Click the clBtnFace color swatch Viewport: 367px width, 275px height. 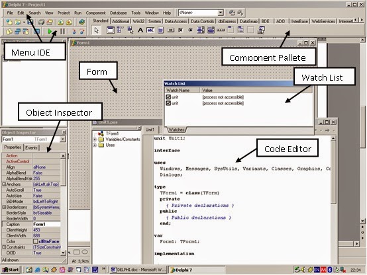[35, 241]
